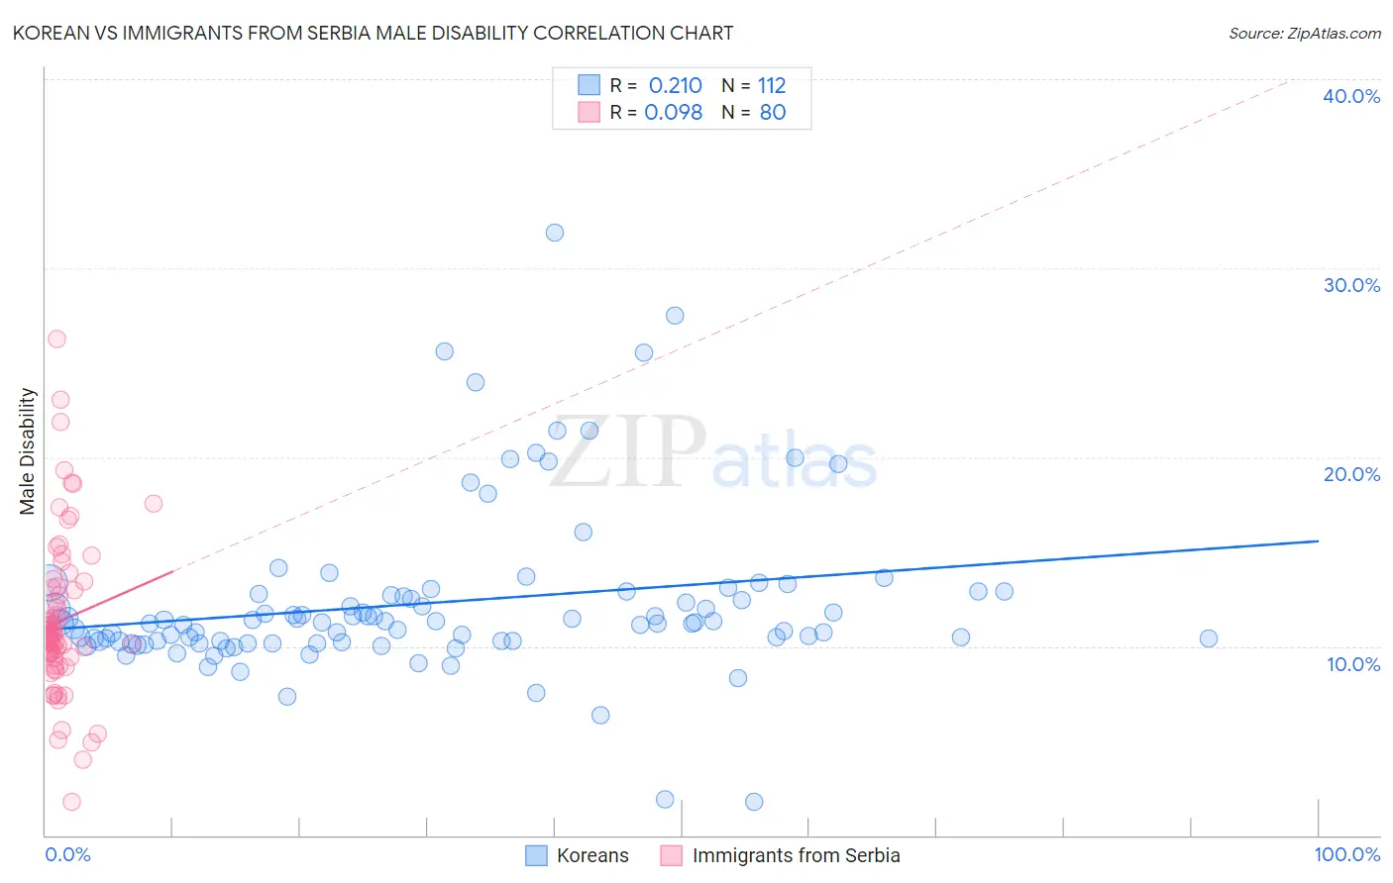Click the blue swatch beside R = 0.210
The height and width of the screenshot is (883, 1393).
589,85
